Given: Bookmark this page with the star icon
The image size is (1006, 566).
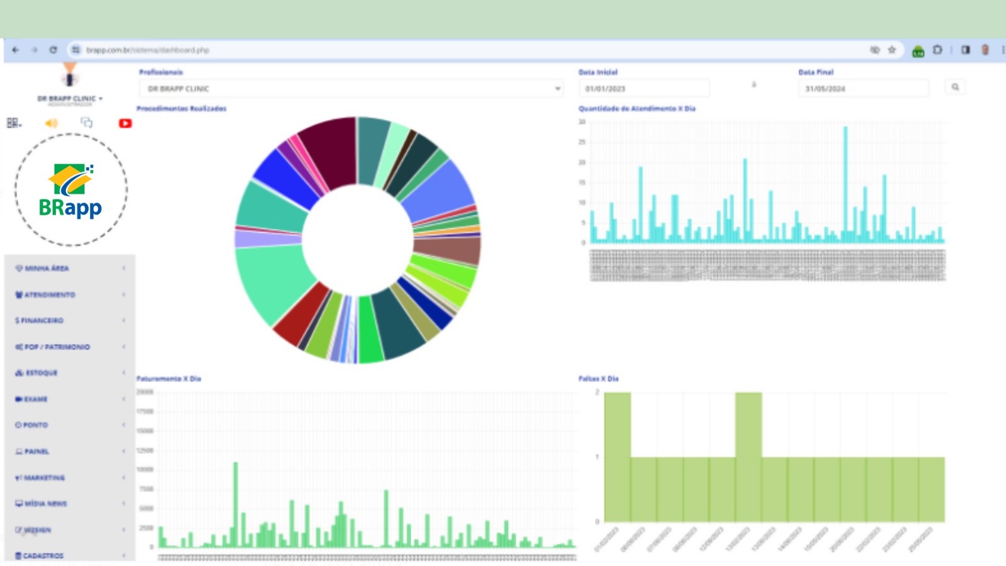Looking at the screenshot, I should point(892,50).
